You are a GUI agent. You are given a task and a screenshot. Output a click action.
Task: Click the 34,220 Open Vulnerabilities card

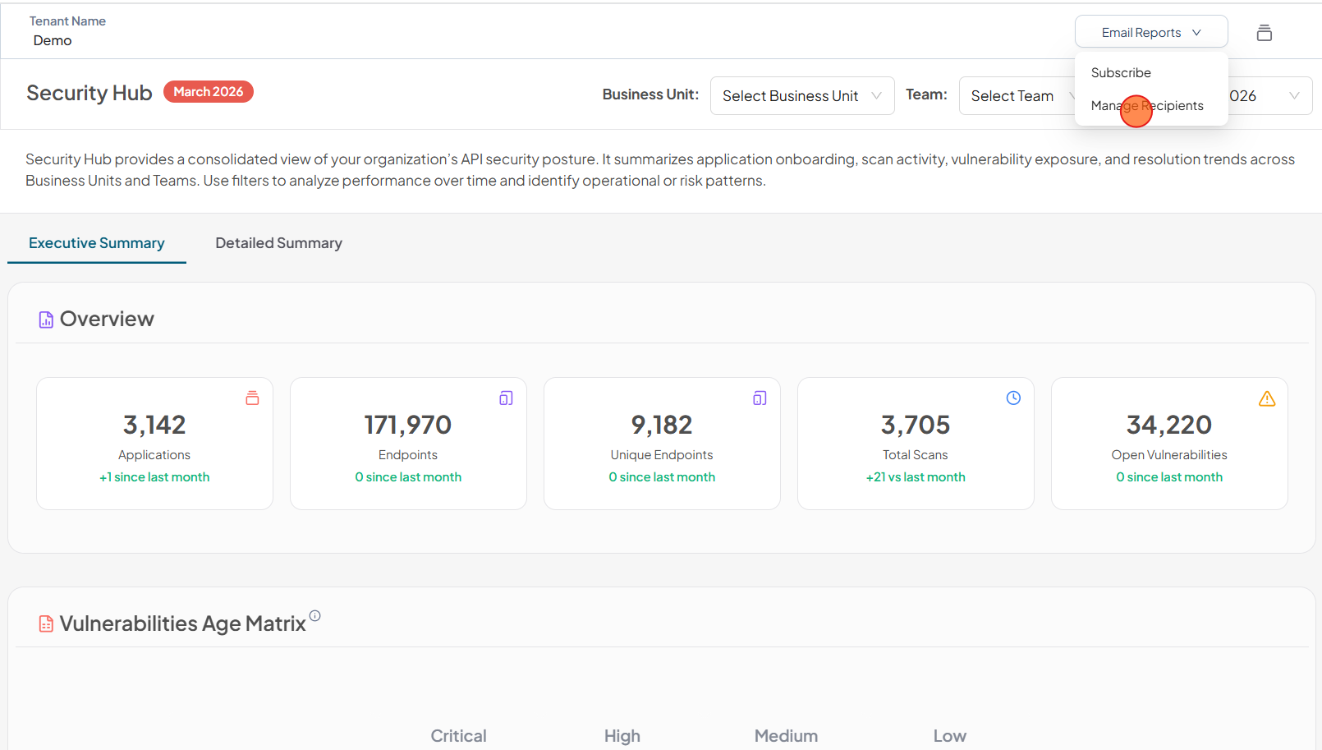coord(1168,444)
